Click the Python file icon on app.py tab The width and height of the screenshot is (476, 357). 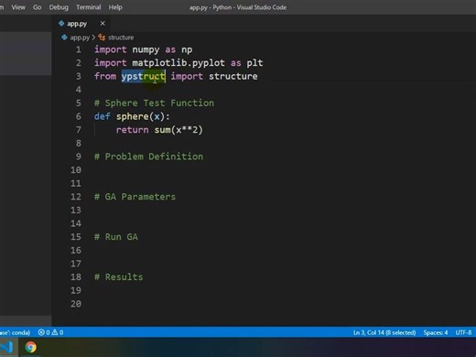pyautogui.click(x=61, y=23)
